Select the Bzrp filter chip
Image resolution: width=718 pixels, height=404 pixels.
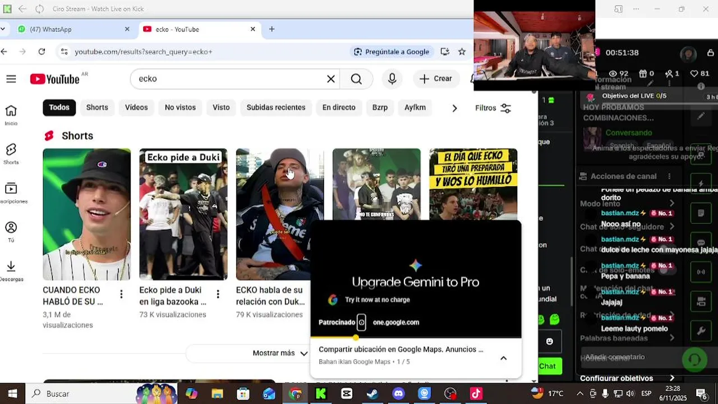coord(380,108)
